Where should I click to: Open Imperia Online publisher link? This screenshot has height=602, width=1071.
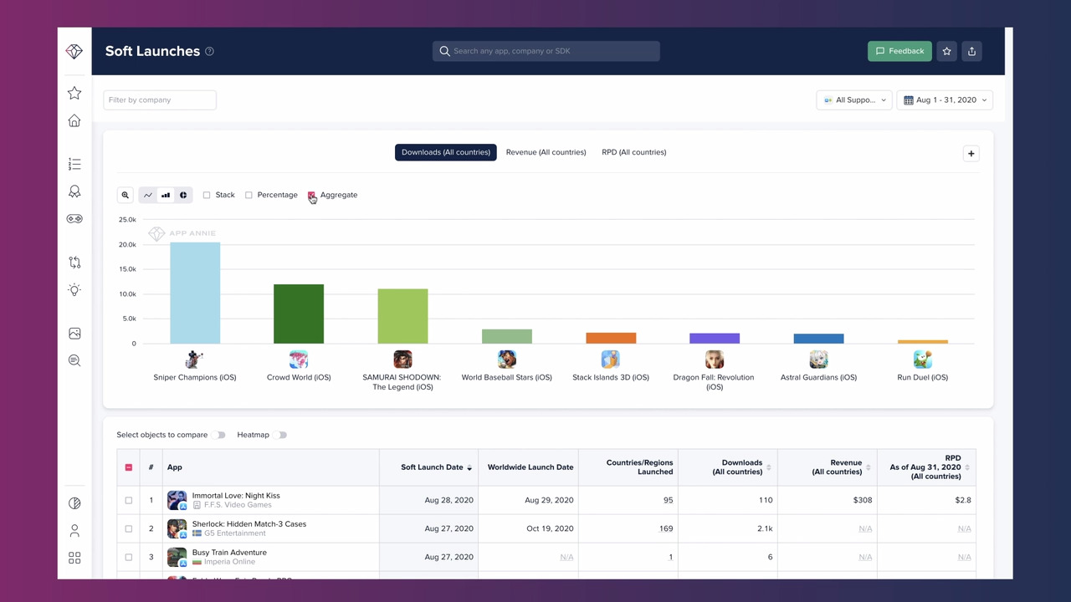tap(230, 562)
